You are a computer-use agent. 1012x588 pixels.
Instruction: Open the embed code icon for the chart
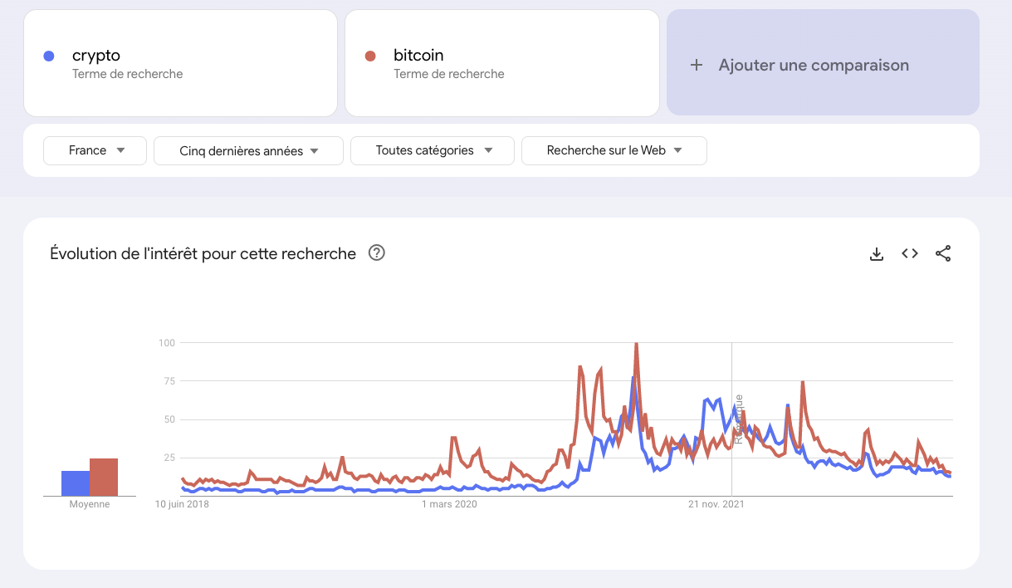click(909, 253)
